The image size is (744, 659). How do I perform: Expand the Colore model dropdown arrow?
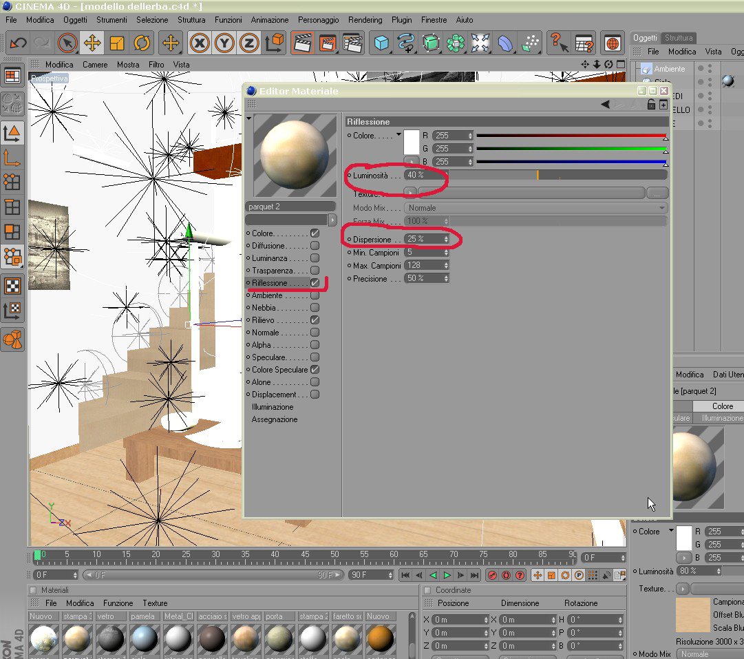point(398,135)
